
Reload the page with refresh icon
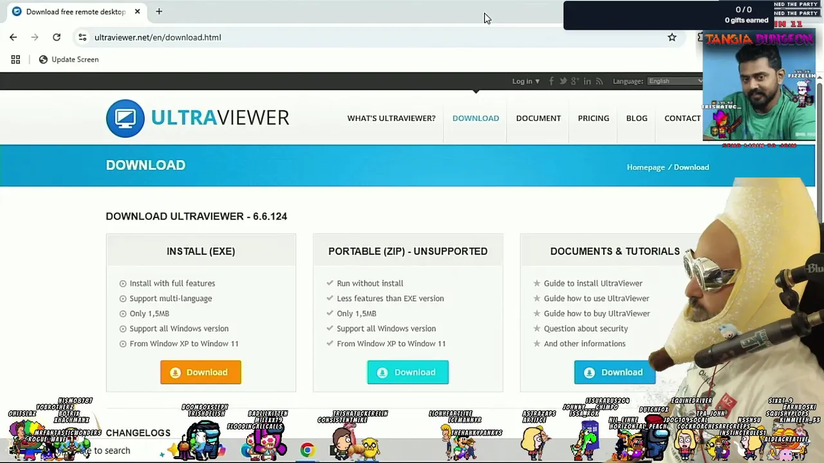(x=57, y=37)
